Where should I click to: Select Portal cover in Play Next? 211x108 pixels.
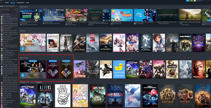(x=146, y=43)
